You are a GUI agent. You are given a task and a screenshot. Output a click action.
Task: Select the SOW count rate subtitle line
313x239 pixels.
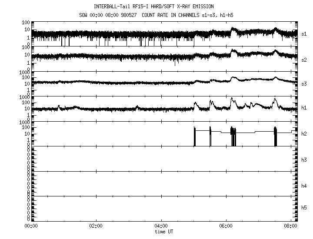[x=156, y=15]
